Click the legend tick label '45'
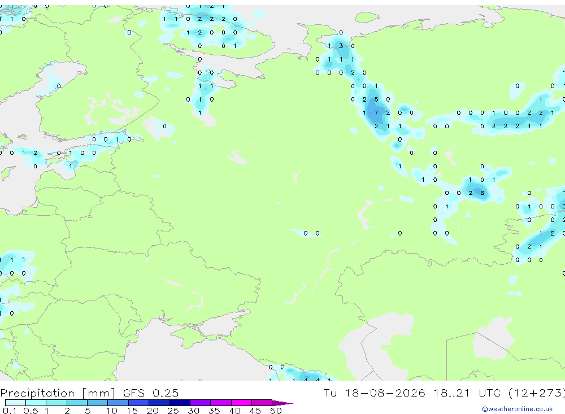The width and height of the screenshot is (565, 414). coord(255,411)
